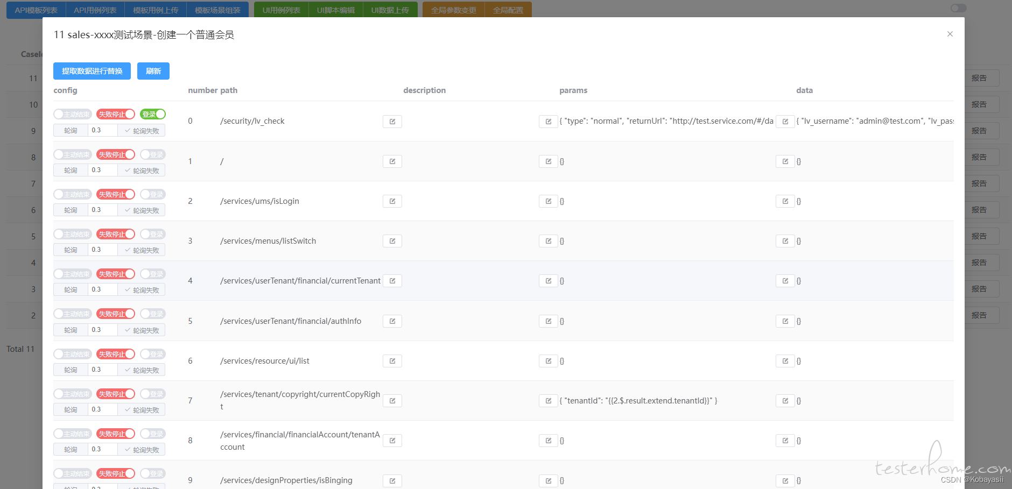
Task: Edit description for path / row 1
Action: (x=392, y=161)
